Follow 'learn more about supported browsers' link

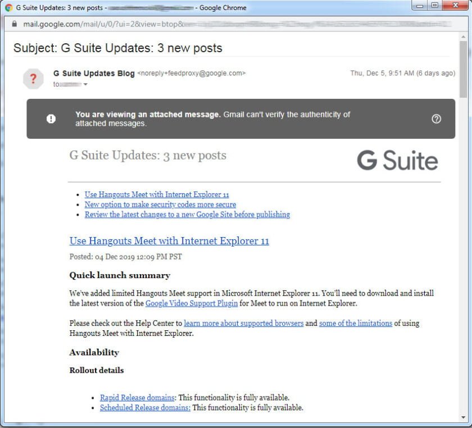pos(243,324)
